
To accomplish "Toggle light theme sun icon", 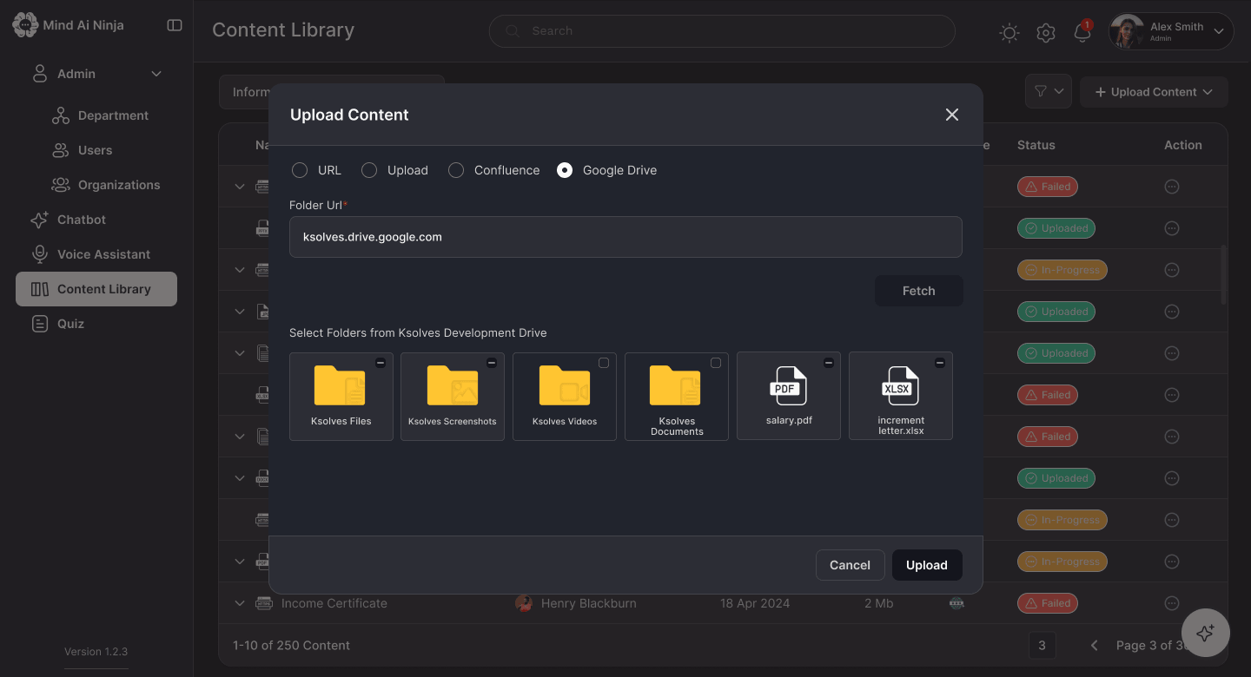I will tap(1009, 33).
